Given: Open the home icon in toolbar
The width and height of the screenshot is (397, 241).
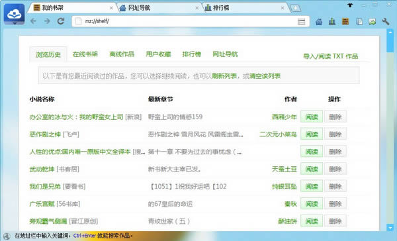Looking at the screenshot, I should point(319,22).
